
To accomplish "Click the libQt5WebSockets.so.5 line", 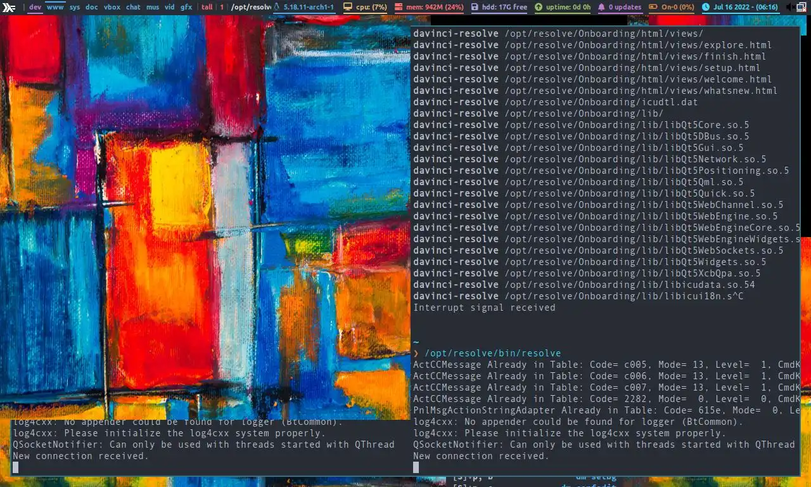I will [598, 250].
